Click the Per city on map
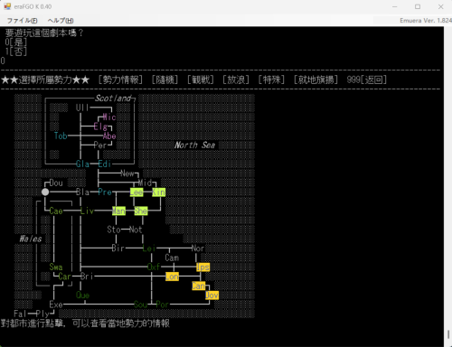Screen dimensions: 452x347 (x=100, y=145)
